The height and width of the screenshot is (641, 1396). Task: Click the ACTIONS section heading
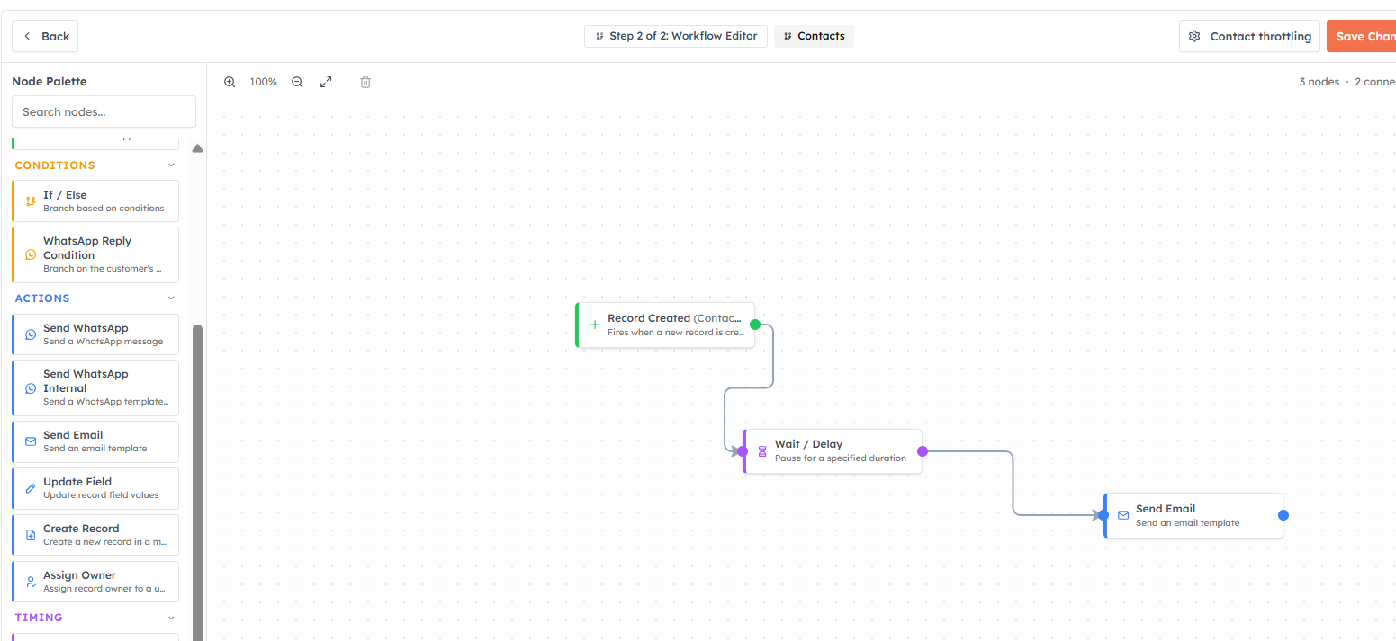coord(42,298)
